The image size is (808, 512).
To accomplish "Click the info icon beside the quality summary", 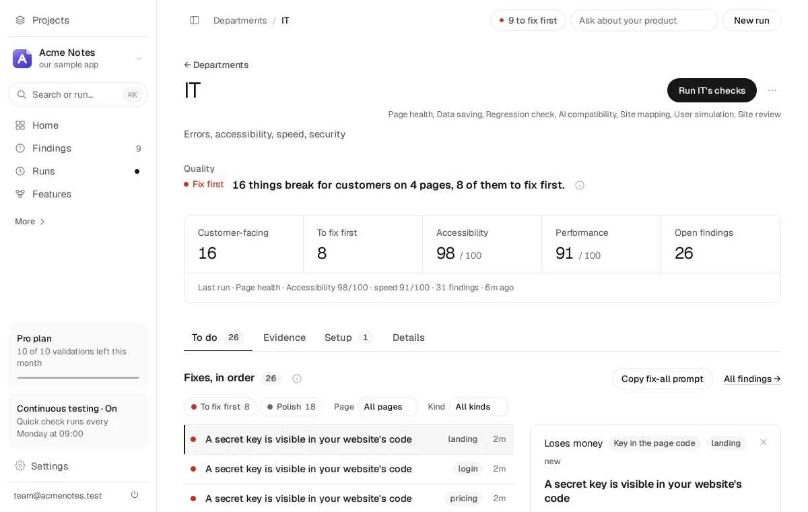I will (x=580, y=185).
